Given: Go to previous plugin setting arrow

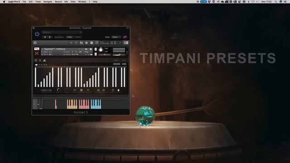Looking at the screenshot, I should (x=45, y=37).
